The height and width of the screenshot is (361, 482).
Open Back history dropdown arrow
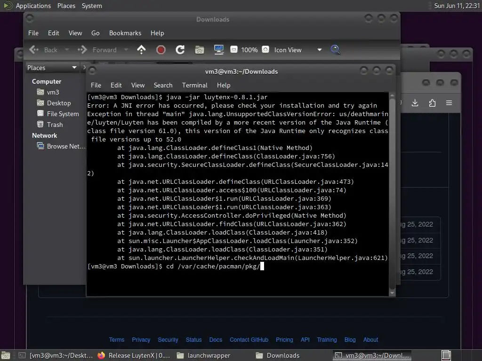(67, 50)
